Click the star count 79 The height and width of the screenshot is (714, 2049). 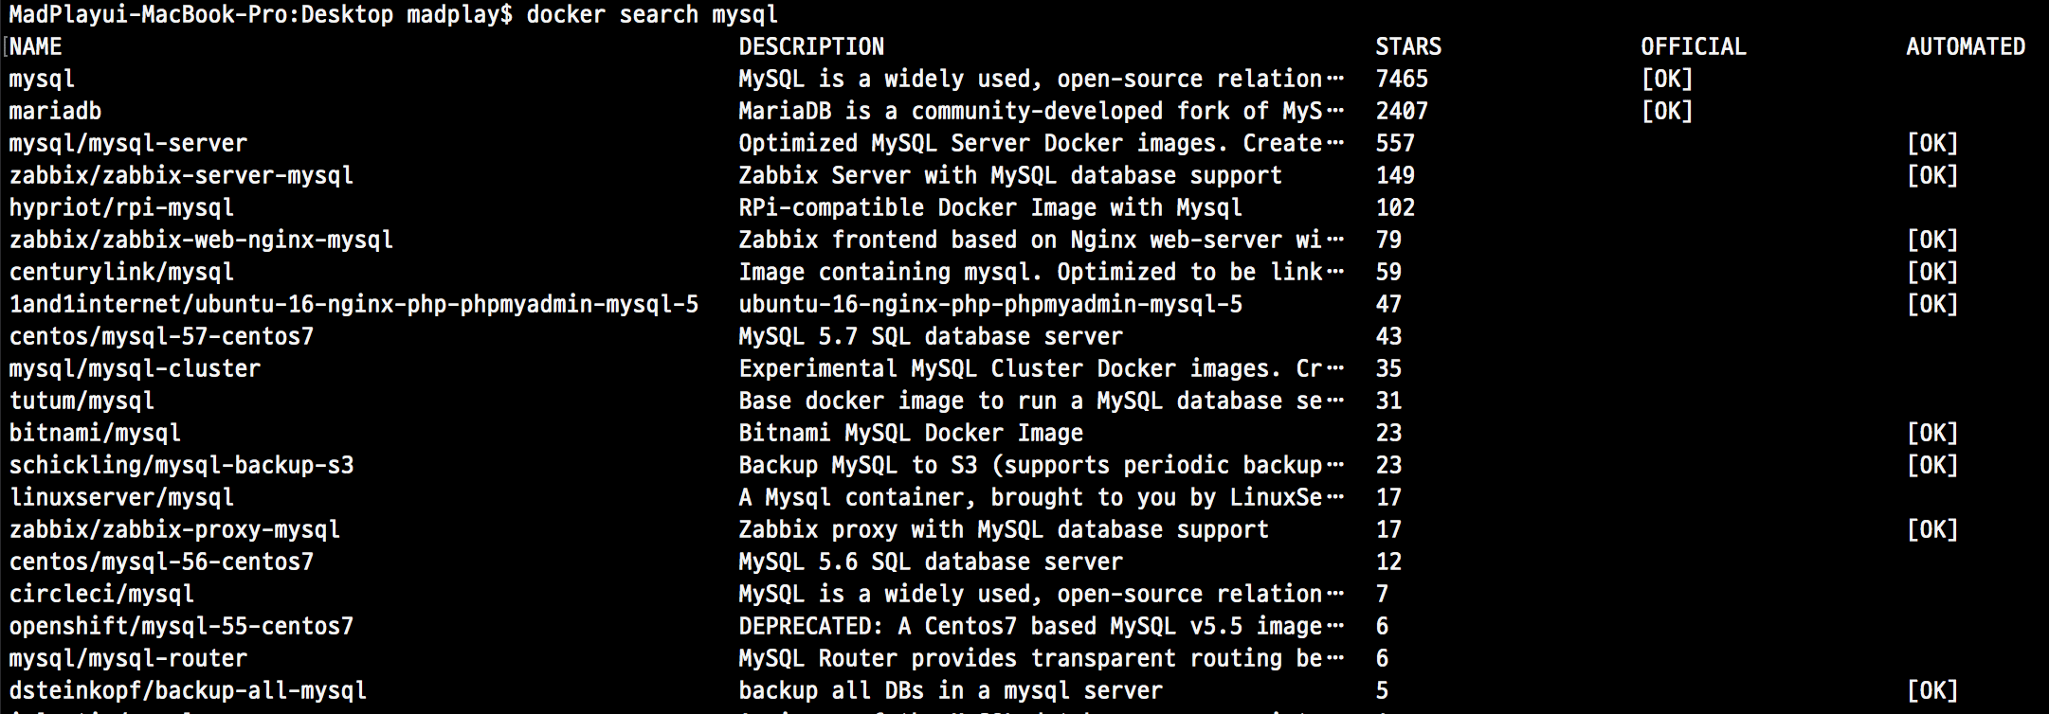click(1388, 240)
